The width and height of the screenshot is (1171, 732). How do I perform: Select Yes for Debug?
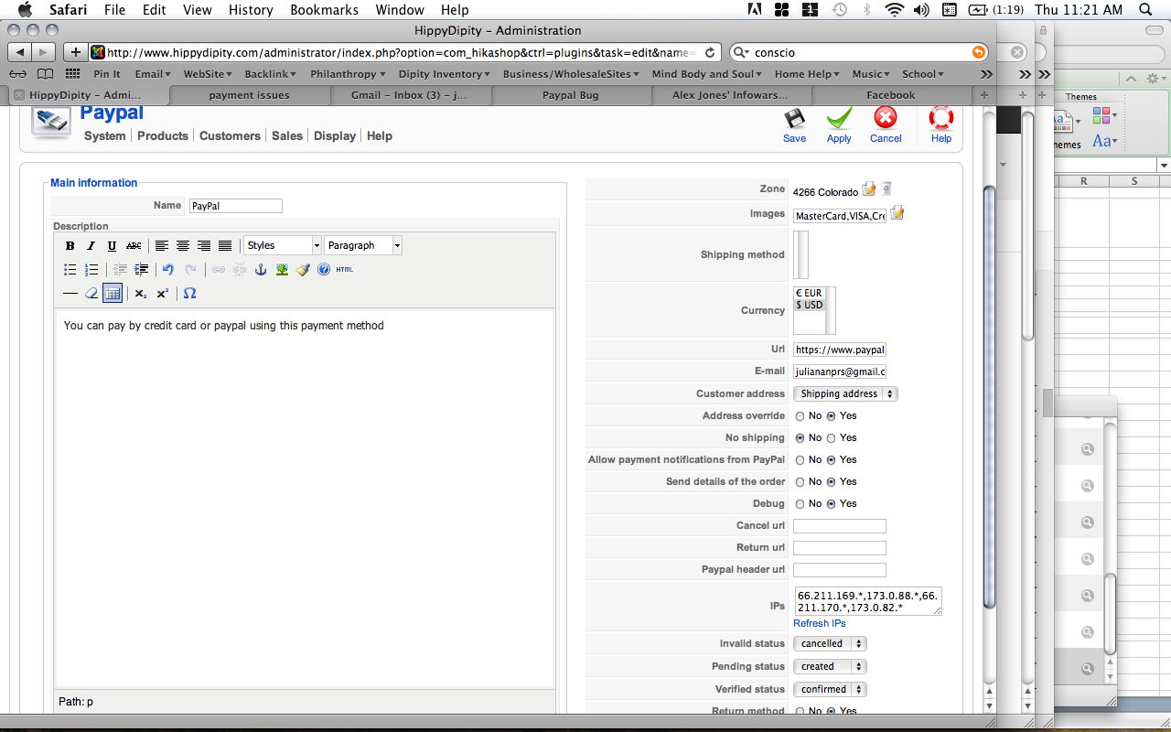pyautogui.click(x=832, y=504)
